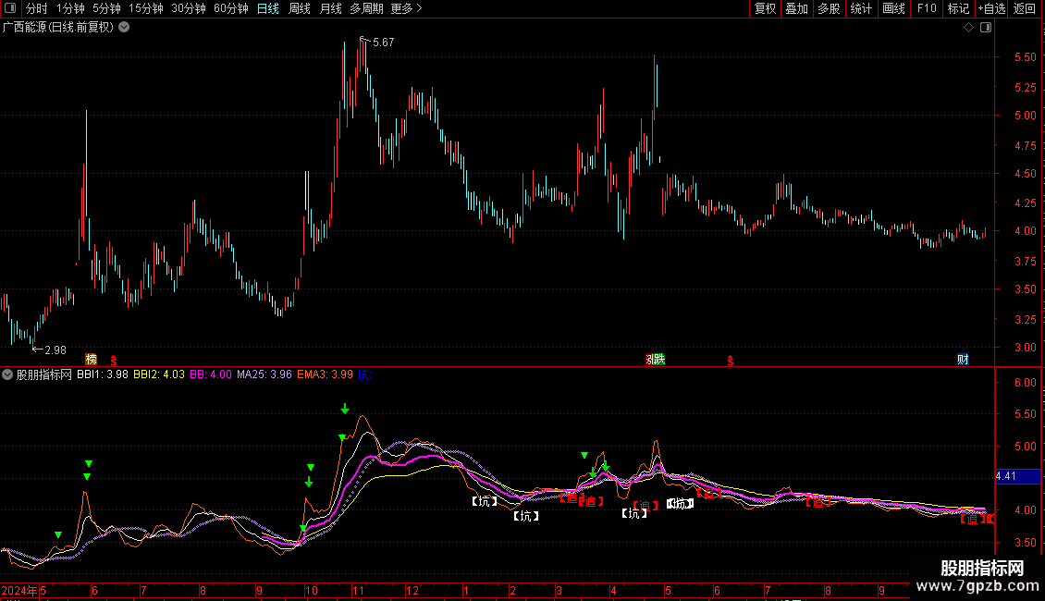
Task: Select the 60分钟 period
Action: click(x=231, y=8)
